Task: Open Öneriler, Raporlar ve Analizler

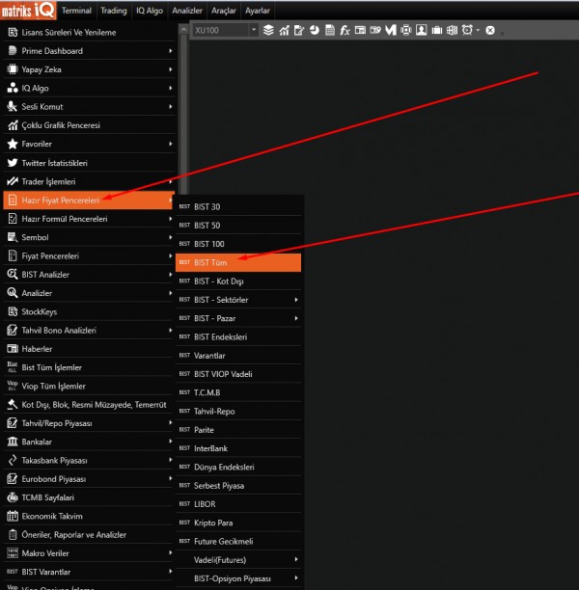Action: (x=90, y=534)
